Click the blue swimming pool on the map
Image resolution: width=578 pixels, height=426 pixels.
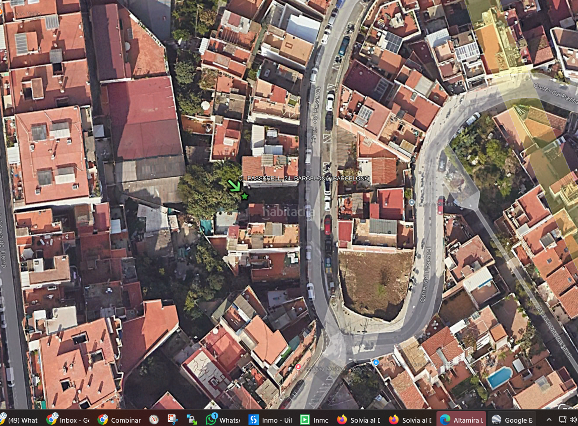pyautogui.click(x=500, y=377)
